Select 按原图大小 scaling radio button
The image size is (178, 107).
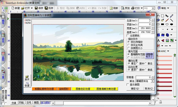[x=129, y=48]
